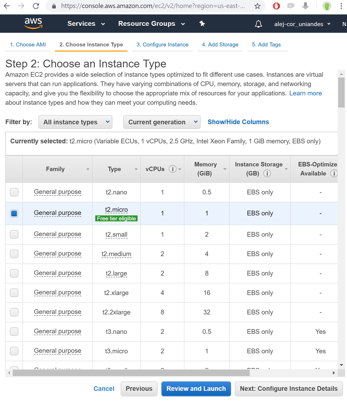347x402 pixels.
Task: Open Show/Hide Columns link
Action: [x=238, y=122]
